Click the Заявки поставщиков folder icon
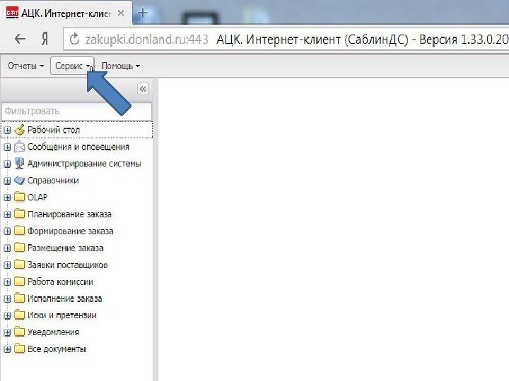 point(20,265)
